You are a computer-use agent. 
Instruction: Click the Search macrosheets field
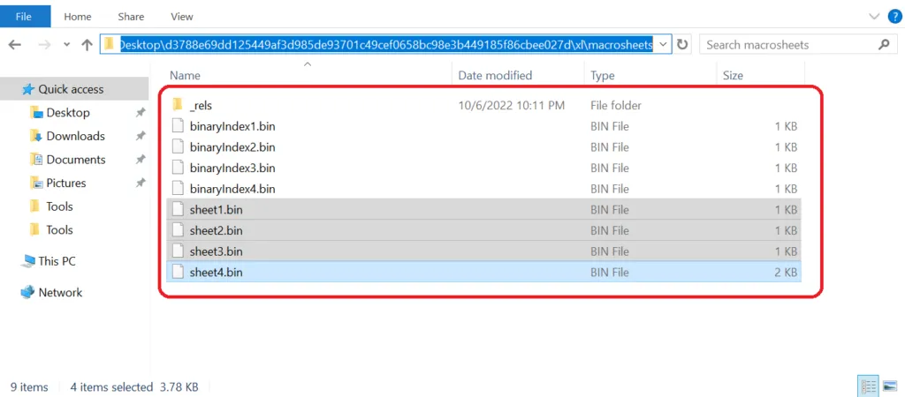tap(789, 44)
